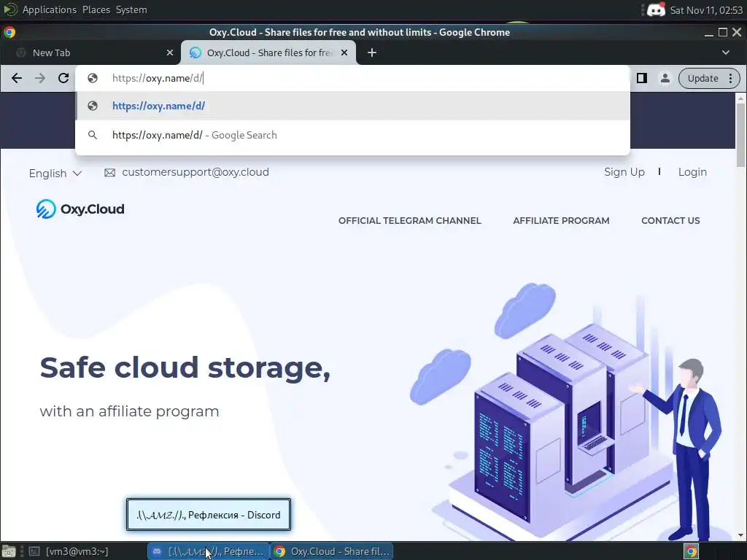
Task: Click the address bar URL field
Action: [x=352, y=78]
